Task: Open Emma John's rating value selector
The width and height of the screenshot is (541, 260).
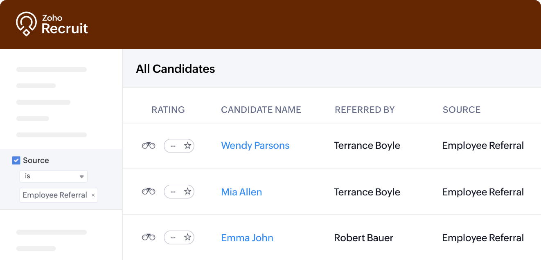Action: click(173, 237)
